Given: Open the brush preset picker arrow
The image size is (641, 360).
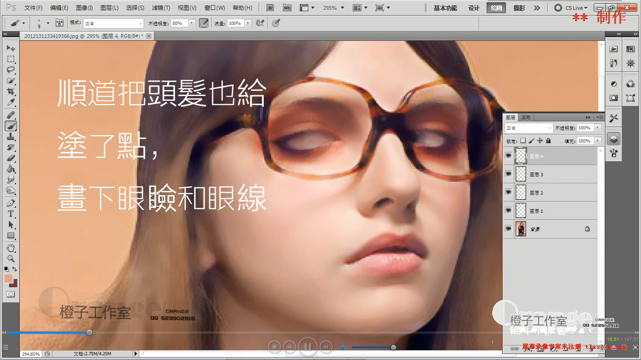Looking at the screenshot, I should [48, 23].
